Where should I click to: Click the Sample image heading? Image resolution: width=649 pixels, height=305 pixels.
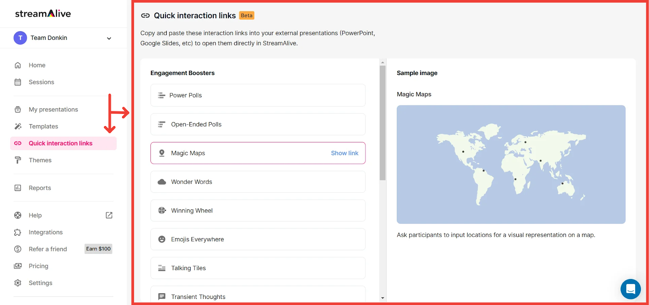(417, 73)
